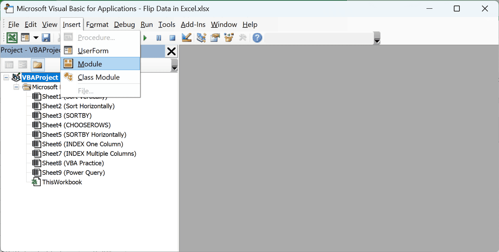
Task: Click the green Run Sub play icon
Action: pyautogui.click(x=145, y=38)
